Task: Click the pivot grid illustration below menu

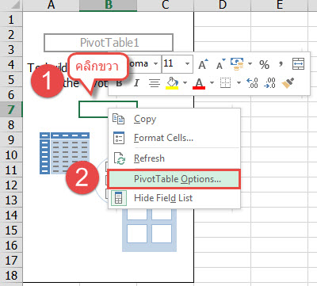Action: pyautogui.click(x=149, y=230)
